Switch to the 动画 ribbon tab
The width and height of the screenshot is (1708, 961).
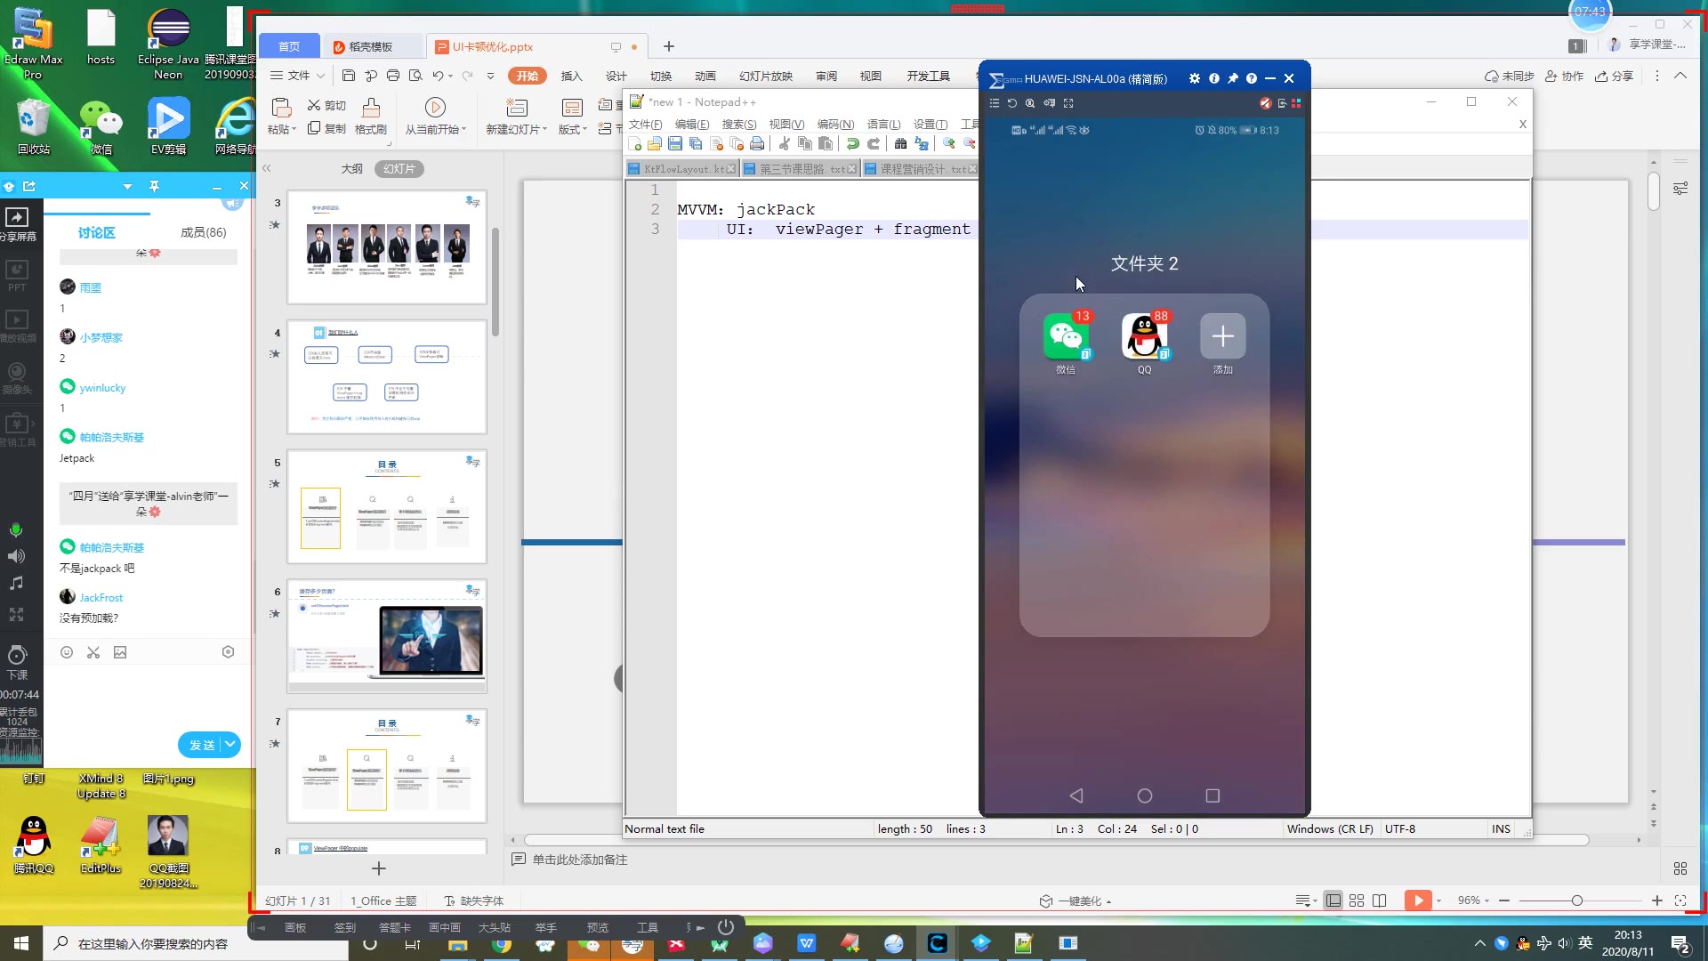coord(705,76)
